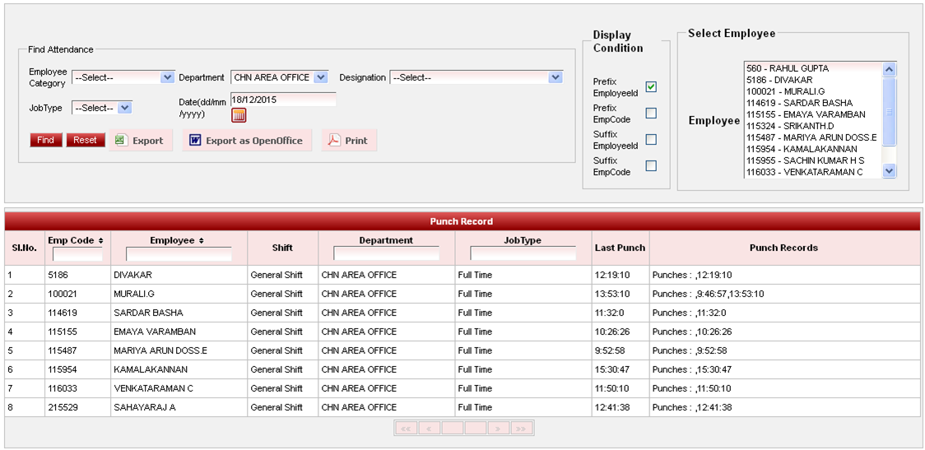This screenshot has width=925, height=450.
Task: Enable the Prefix EmpCode checkbox
Action: 651,114
